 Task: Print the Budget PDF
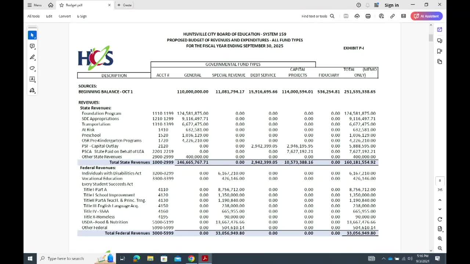[x=368, y=16]
